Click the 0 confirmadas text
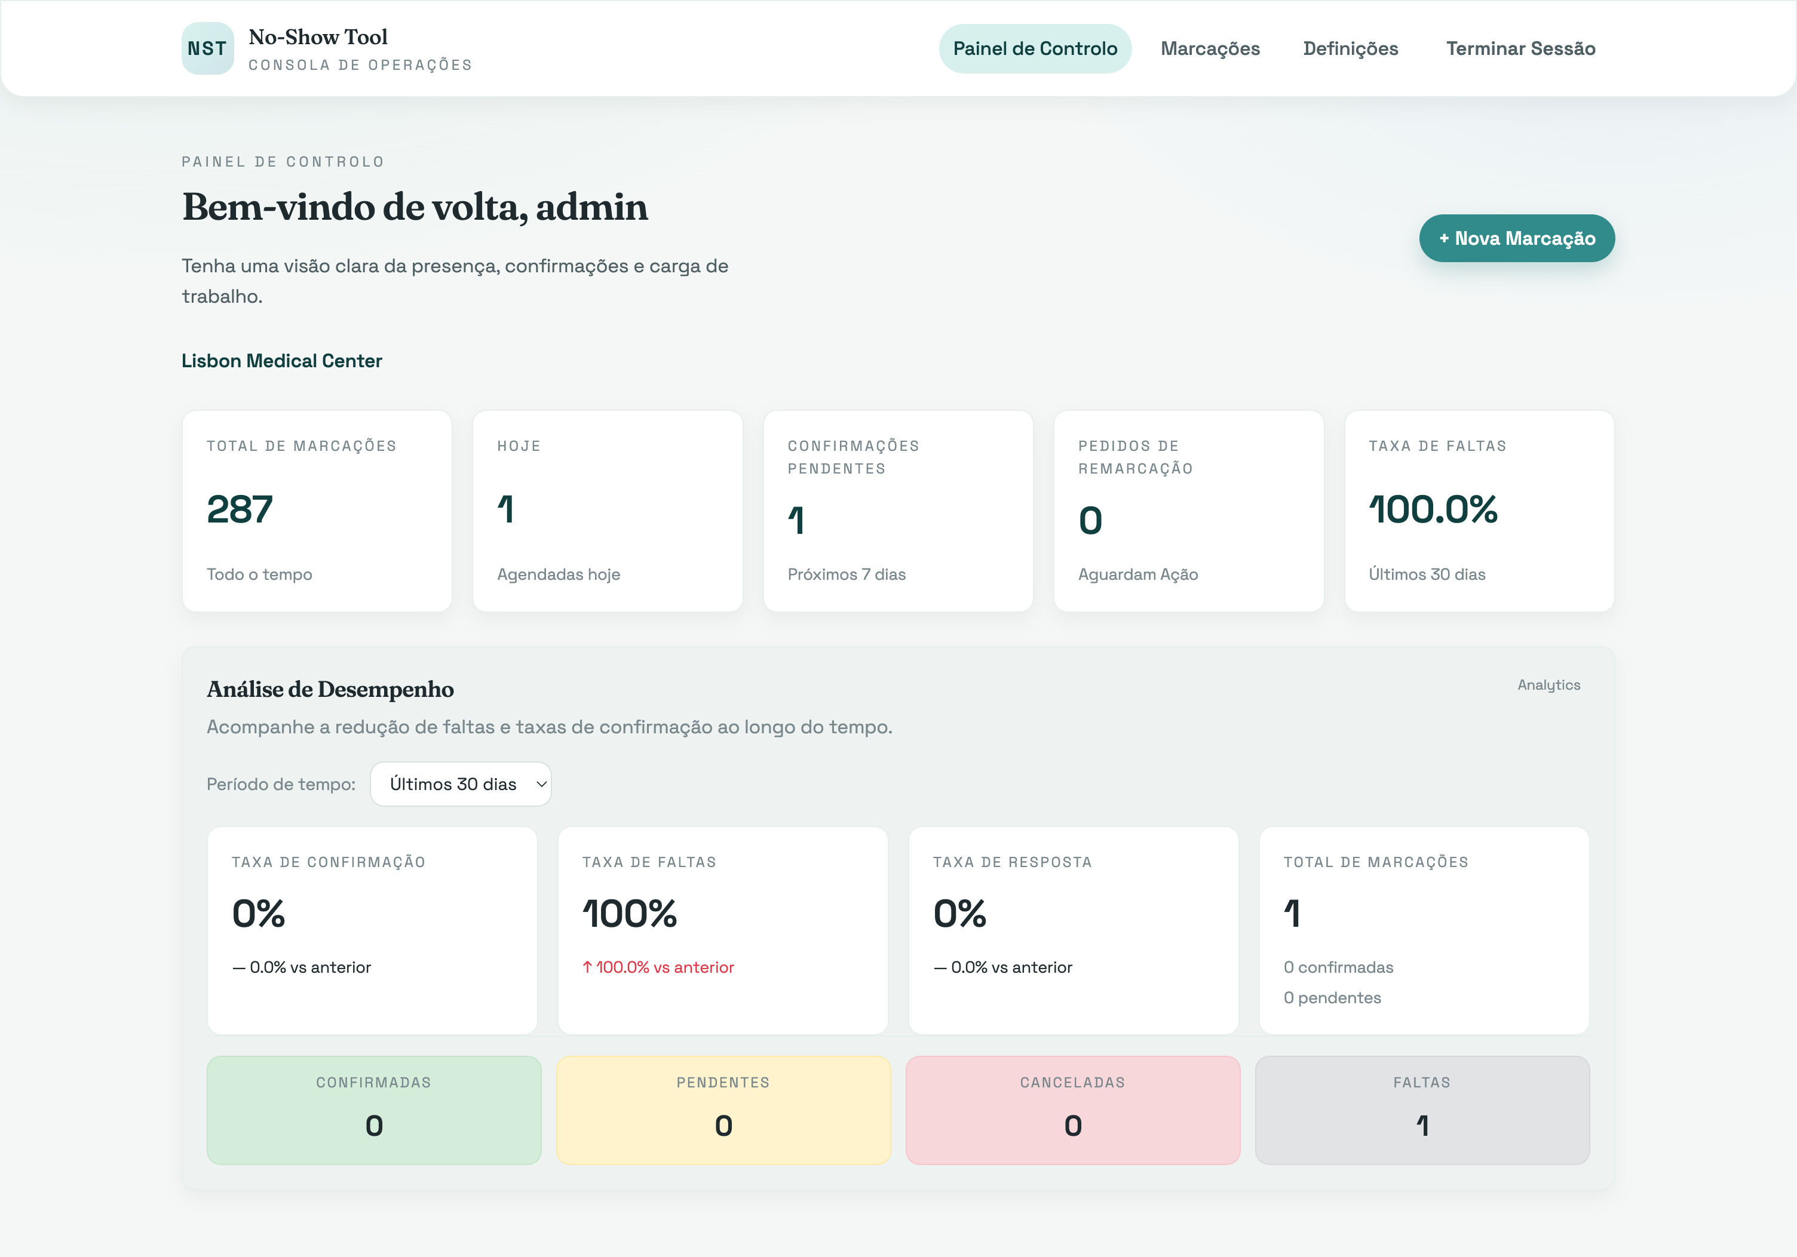The width and height of the screenshot is (1797, 1257). [1338, 967]
